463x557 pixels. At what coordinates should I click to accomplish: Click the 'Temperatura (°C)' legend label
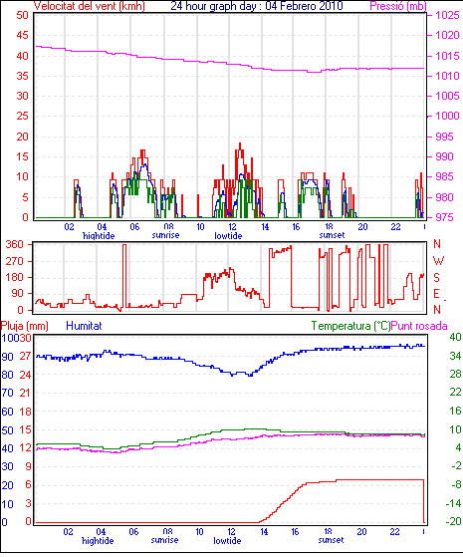[350, 326]
